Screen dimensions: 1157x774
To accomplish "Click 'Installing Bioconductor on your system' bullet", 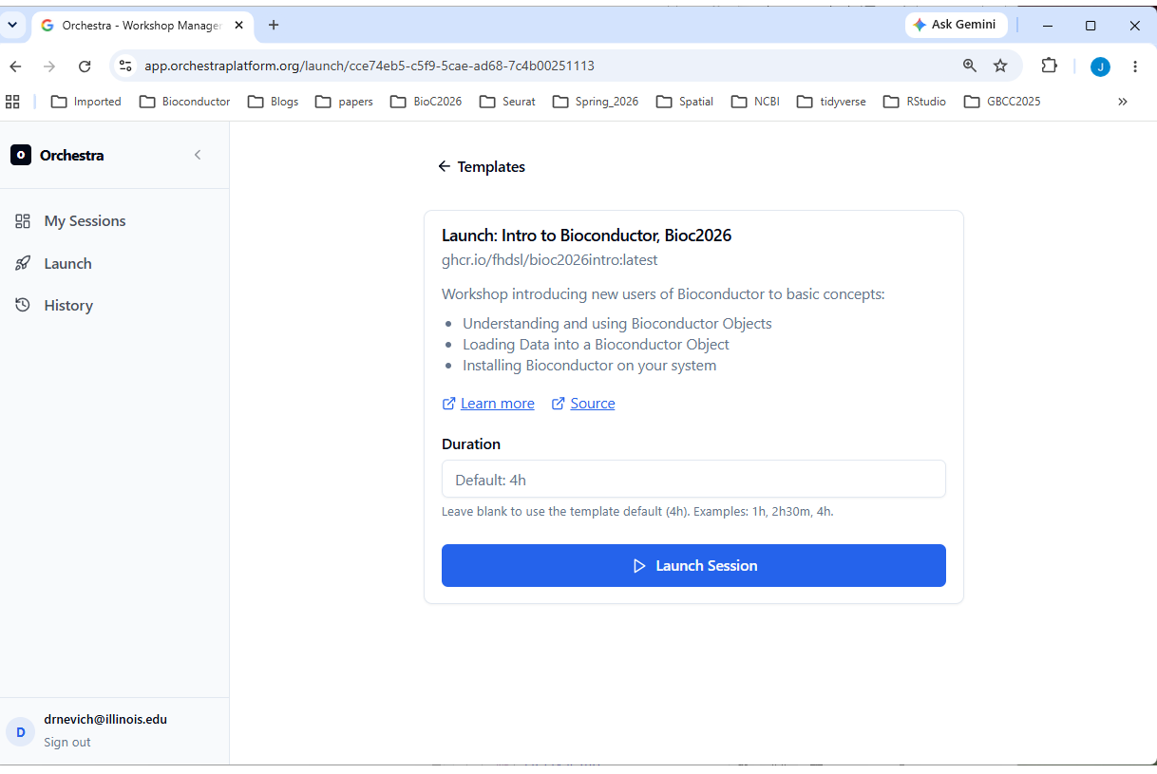I will click(x=590, y=366).
